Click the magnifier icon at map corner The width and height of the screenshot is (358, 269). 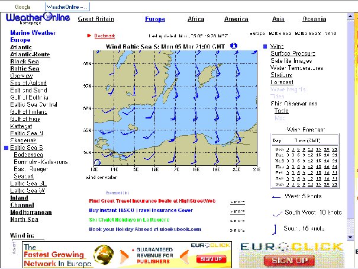pyautogui.click(x=97, y=163)
